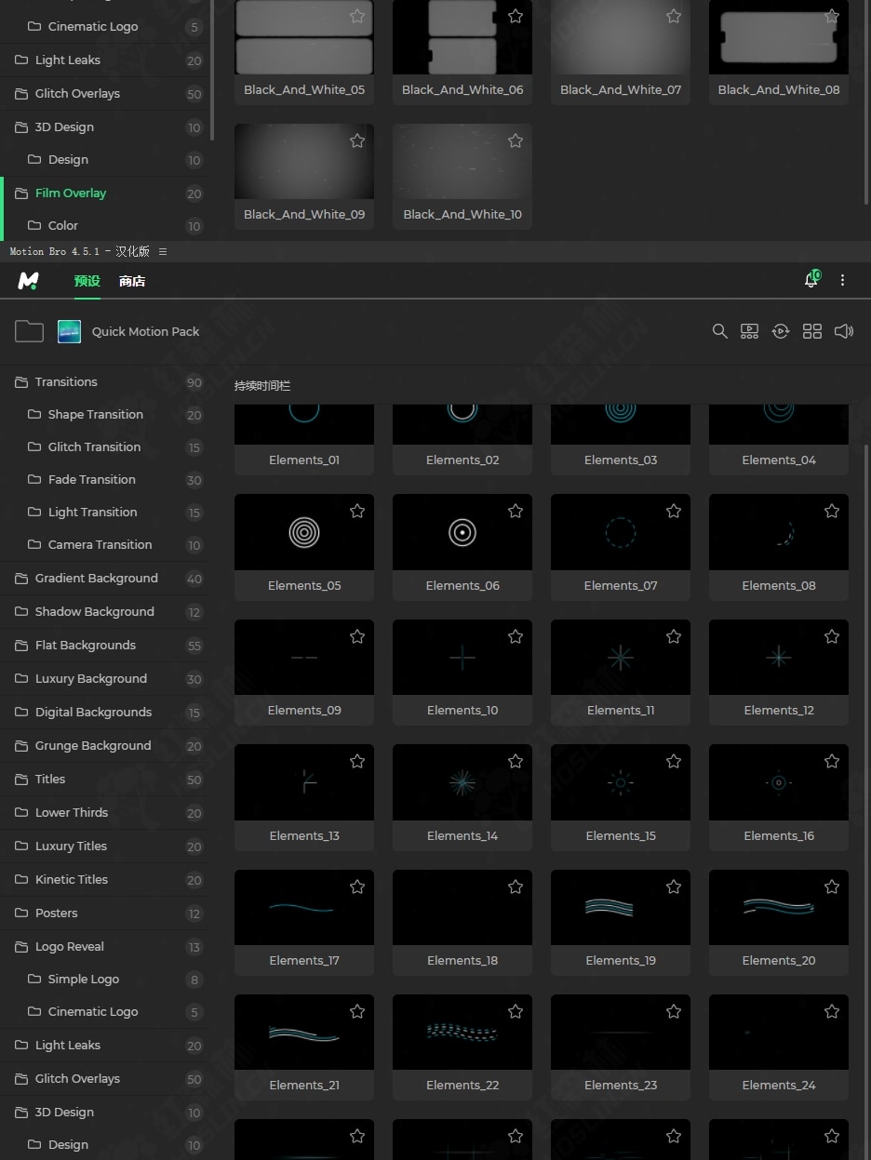Toggle favorite star on Black_And_White_09
Image resolution: width=871 pixels, height=1160 pixels.
(x=357, y=140)
